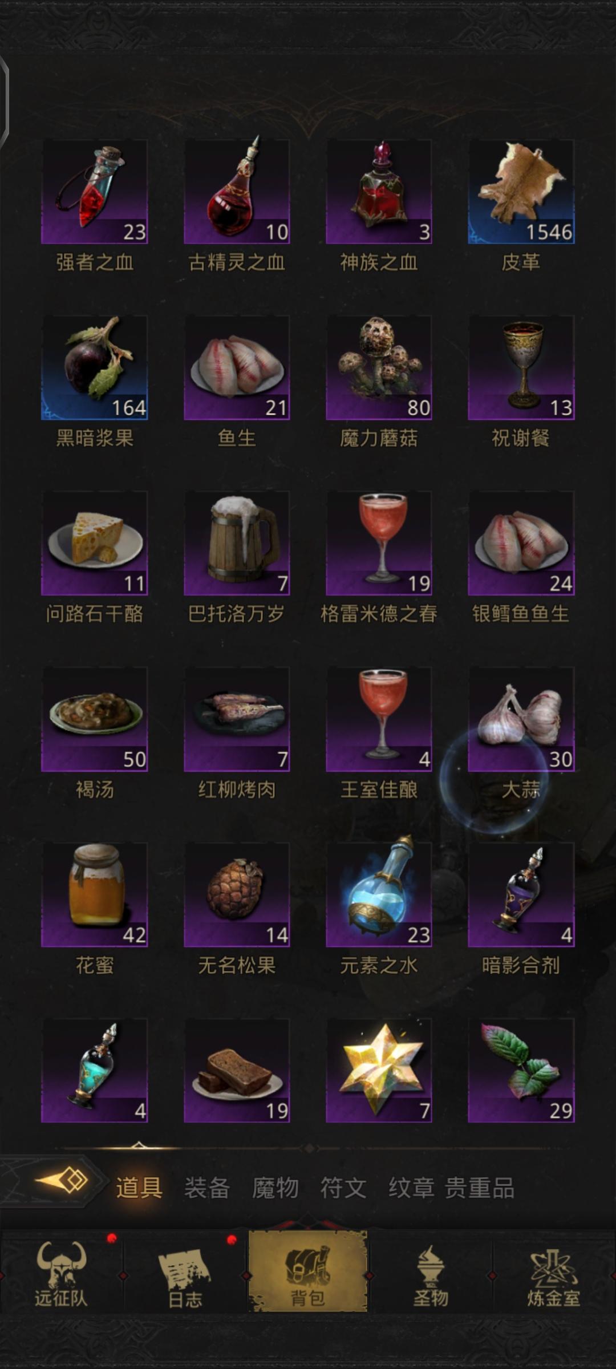Pick the 花蜜 honey jar item
Viewport: 616px width, 1369px height.
point(95,894)
